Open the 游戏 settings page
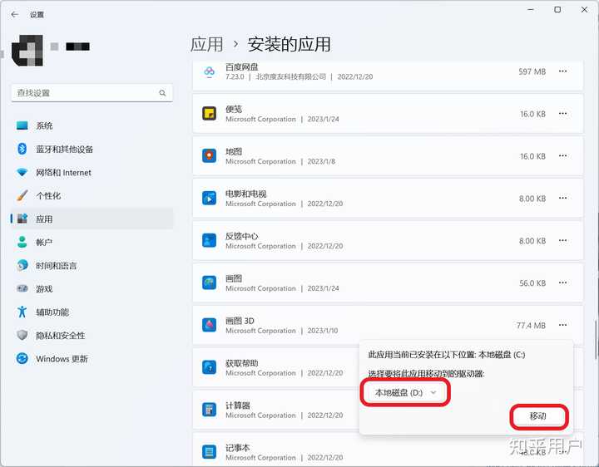The width and height of the screenshot is (599, 467). click(92, 289)
